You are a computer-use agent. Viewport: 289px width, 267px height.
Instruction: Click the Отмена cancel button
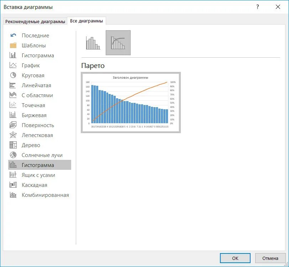[270, 258]
